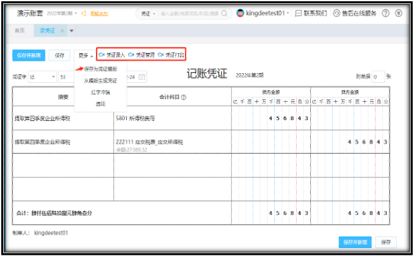Click the search magnifier icon
413x256 pixels.
point(224,13)
